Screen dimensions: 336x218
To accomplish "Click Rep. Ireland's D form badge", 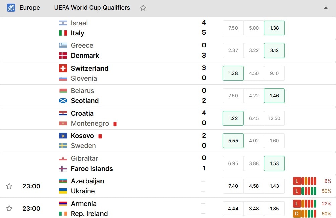I will pyautogui.click(x=297, y=214).
